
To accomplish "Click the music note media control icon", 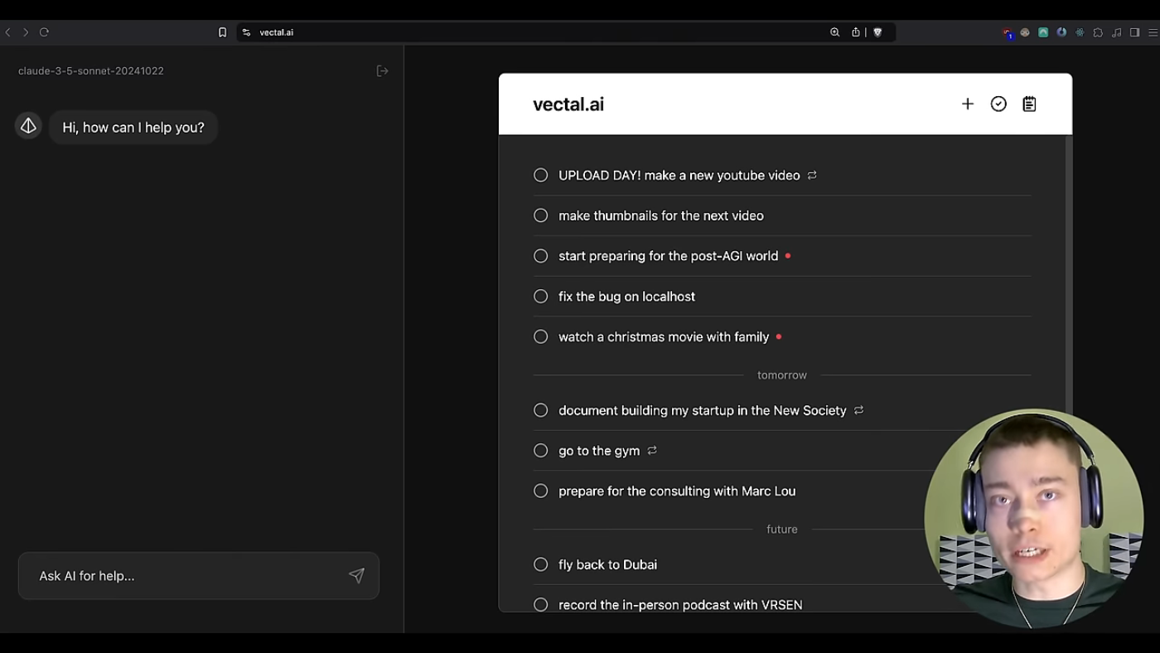I will [1116, 32].
